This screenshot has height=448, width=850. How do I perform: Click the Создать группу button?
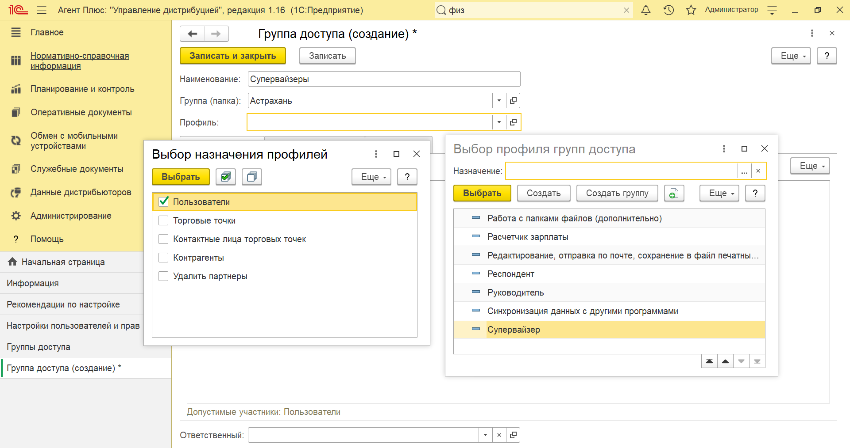(617, 193)
